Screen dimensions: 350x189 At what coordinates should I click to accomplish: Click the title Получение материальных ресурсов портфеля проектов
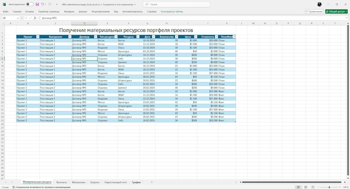(126, 30)
